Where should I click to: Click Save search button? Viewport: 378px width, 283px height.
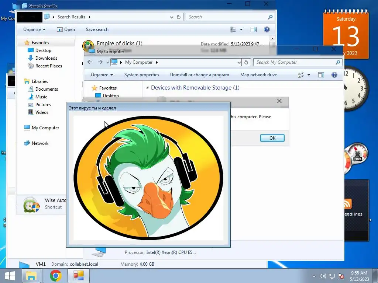click(97, 29)
